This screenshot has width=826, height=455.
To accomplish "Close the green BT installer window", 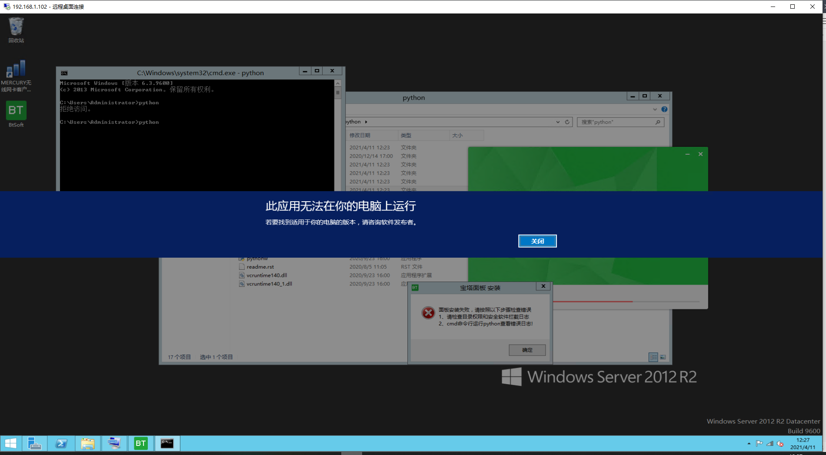I will [x=700, y=154].
